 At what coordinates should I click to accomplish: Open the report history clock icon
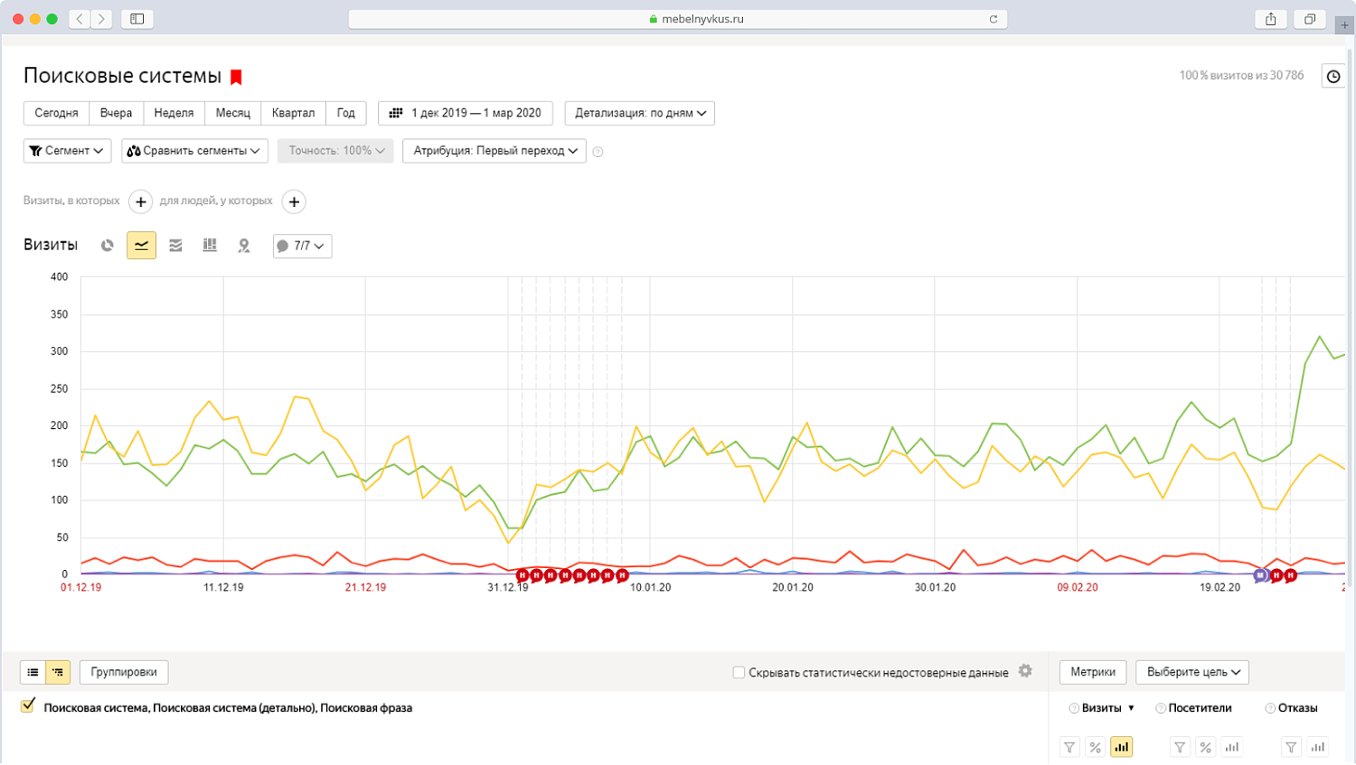click(x=1333, y=77)
